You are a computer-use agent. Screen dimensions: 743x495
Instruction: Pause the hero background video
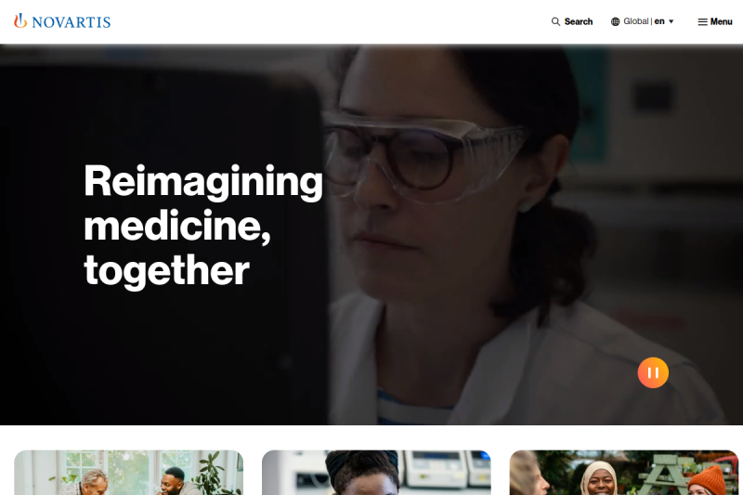(x=653, y=372)
